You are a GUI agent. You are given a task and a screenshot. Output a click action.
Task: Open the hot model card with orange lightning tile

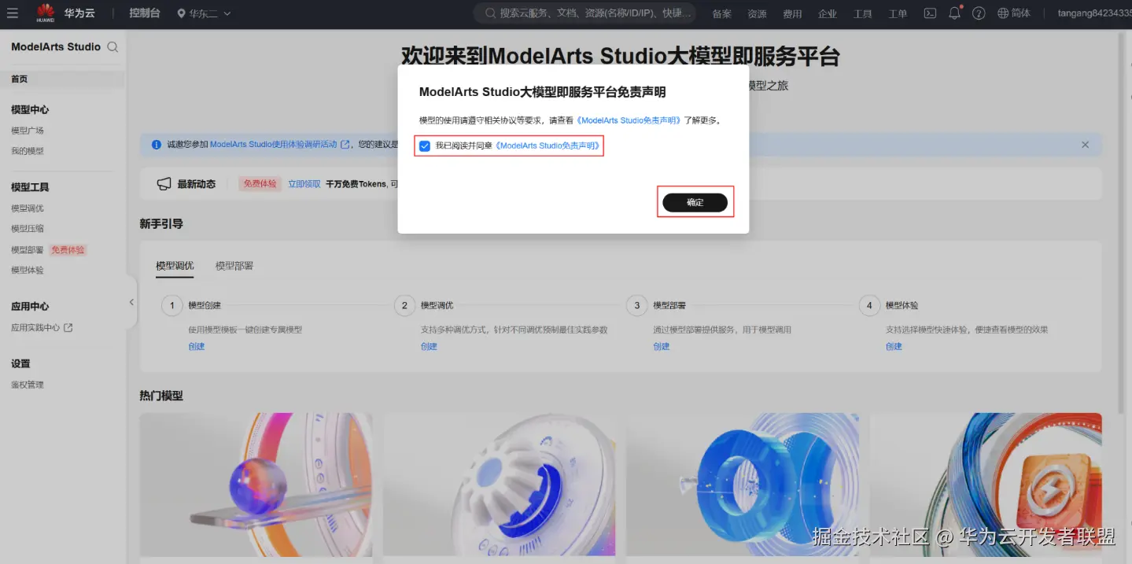tap(986, 485)
